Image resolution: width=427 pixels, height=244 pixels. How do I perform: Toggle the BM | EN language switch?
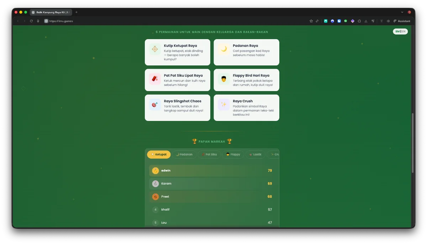click(x=400, y=31)
